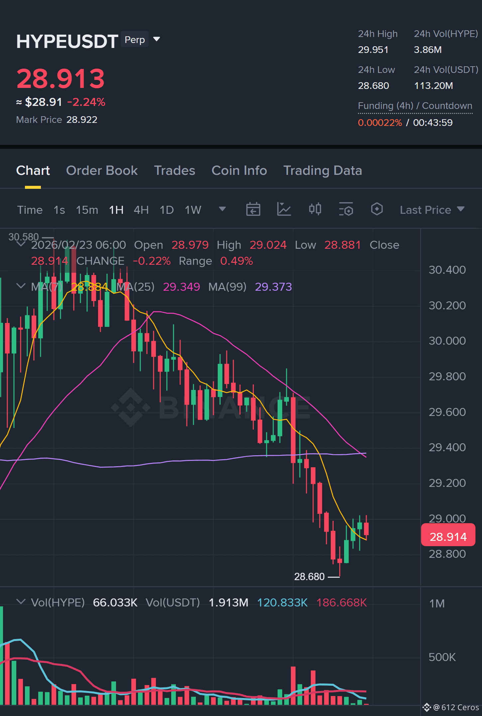Collapse the Vol(HYPE) volume legend chevron
482x716 pixels.
pyautogui.click(x=21, y=602)
